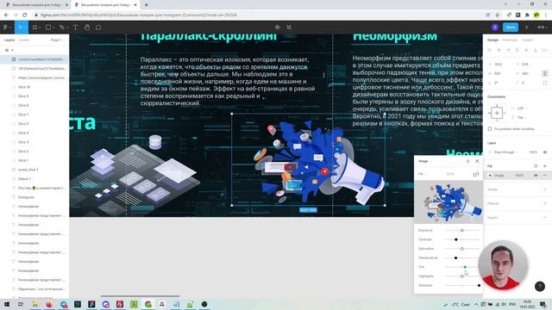Image resolution: width=552 pixels, height=310 pixels.
Task: Click the browser address bar
Action: click(x=259, y=15)
